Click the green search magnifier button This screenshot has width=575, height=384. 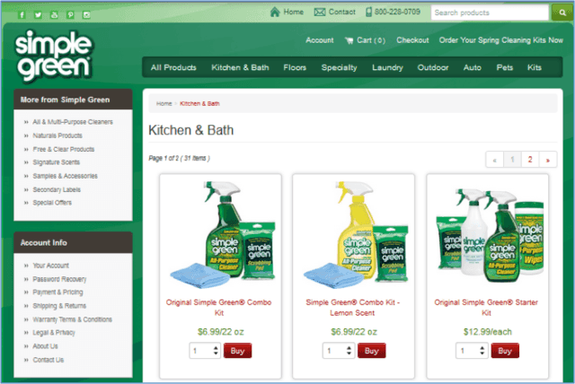(x=562, y=13)
